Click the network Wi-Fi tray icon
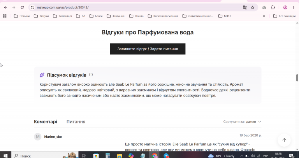Viewport: 299px width, 158px height. coord(259,156)
